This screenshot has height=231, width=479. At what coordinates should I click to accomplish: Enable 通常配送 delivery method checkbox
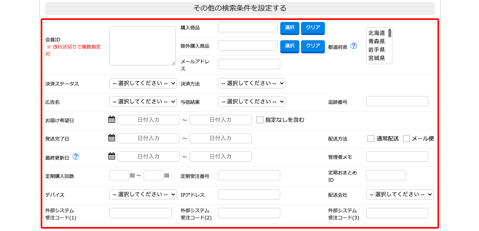pos(371,139)
